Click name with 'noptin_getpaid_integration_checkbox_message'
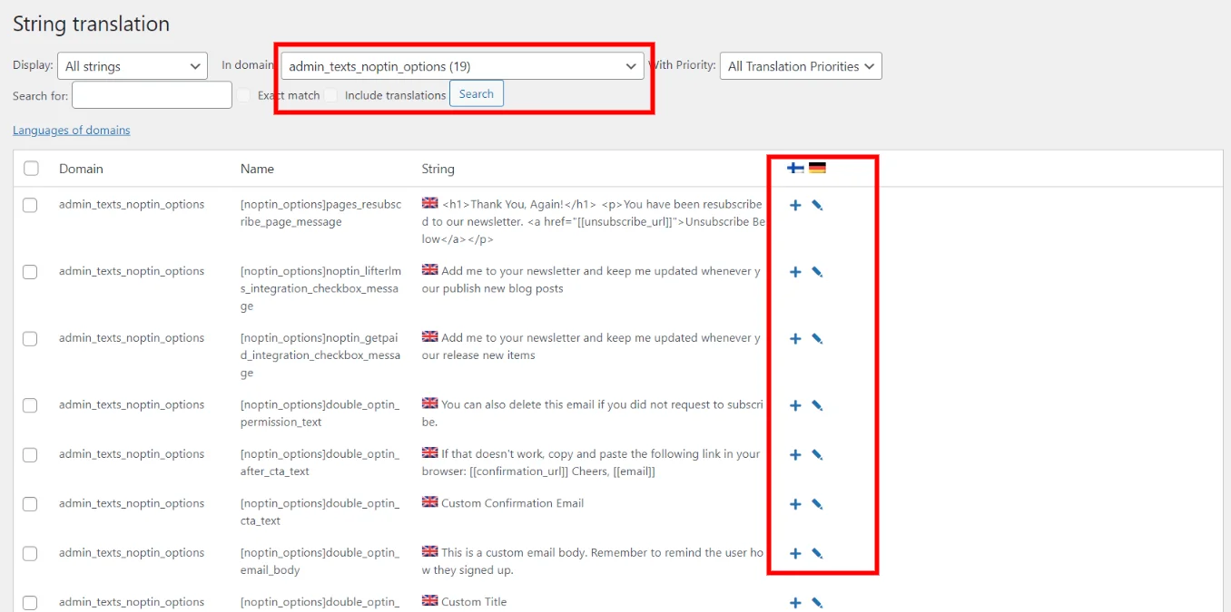The height and width of the screenshot is (612, 1231). pyautogui.click(x=320, y=355)
